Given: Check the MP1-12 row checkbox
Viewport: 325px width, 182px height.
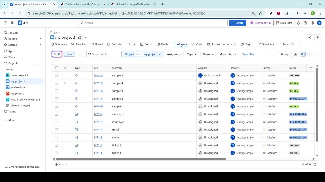Looking at the screenshot, I should (56, 91).
